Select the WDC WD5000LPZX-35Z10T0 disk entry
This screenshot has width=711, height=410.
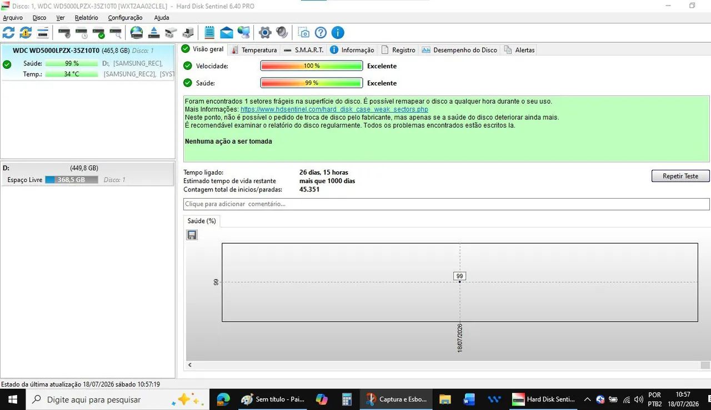point(88,62)
